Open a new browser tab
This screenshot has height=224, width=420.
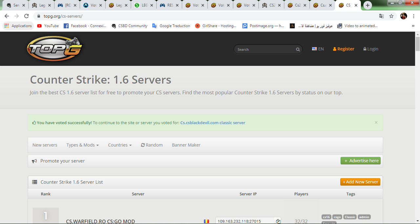point(367,5)
